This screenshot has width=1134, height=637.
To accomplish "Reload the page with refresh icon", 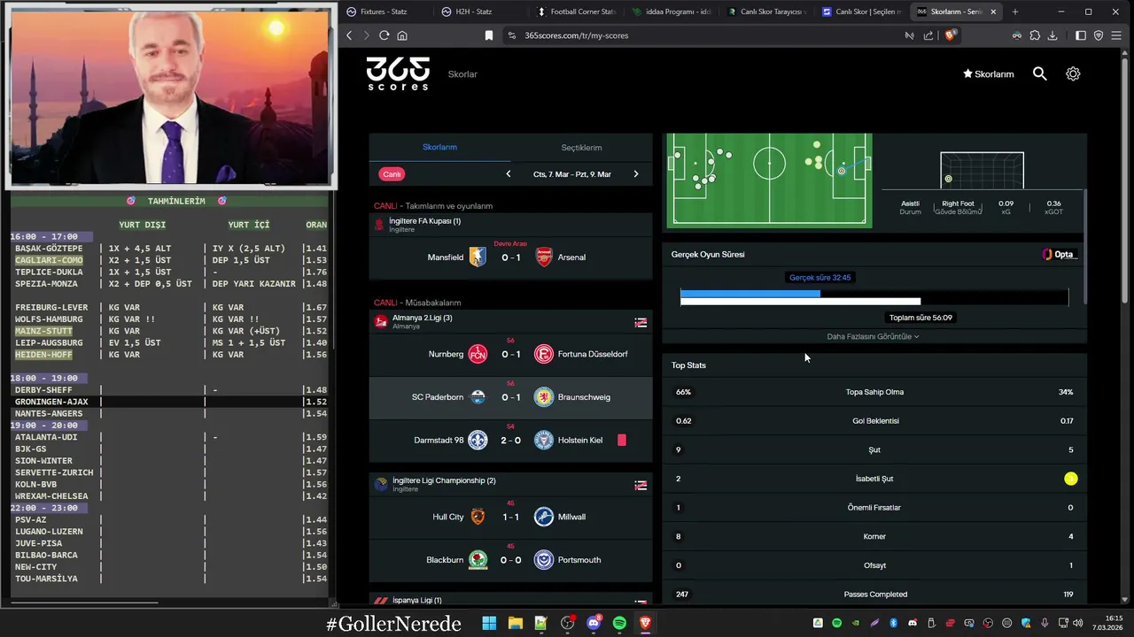I will pyautogui.click(x=384, y=35).
